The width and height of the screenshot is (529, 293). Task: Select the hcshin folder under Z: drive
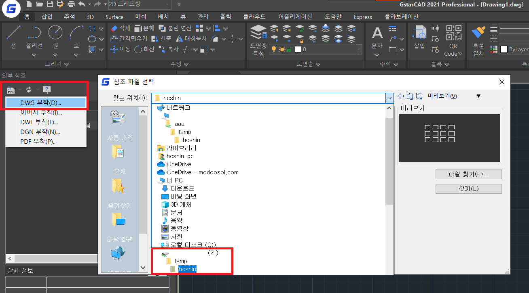[187, 269]
